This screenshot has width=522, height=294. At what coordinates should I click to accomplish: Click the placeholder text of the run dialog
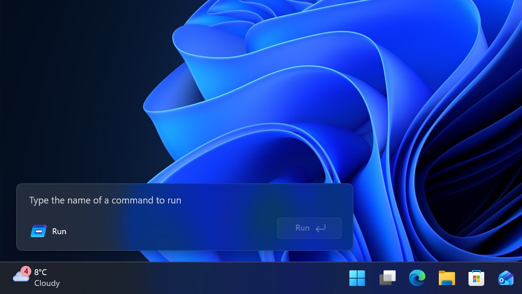[x=105, y=200]
